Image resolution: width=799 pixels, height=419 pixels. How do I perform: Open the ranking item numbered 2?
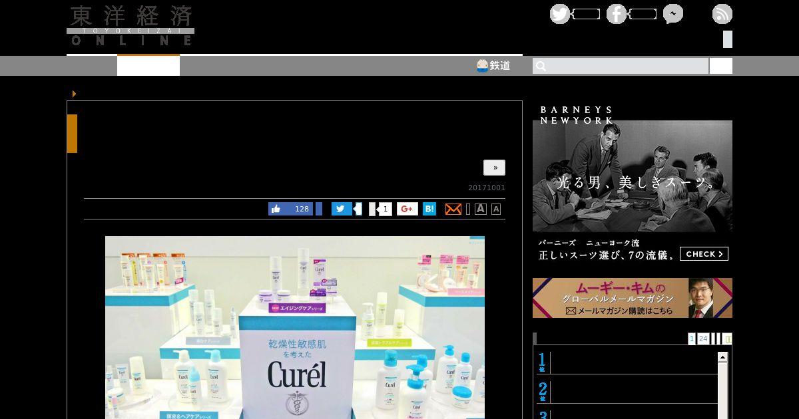point(626,392)
